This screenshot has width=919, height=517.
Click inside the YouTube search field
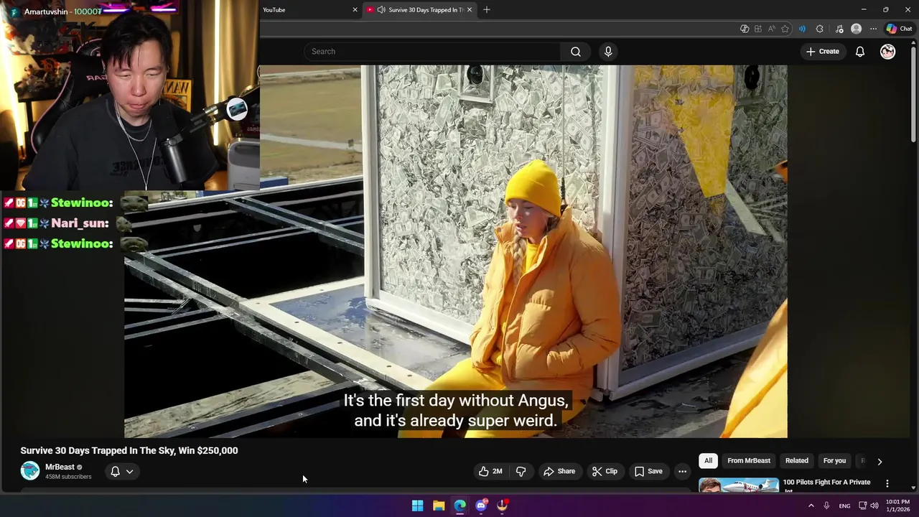pos(433,52)
